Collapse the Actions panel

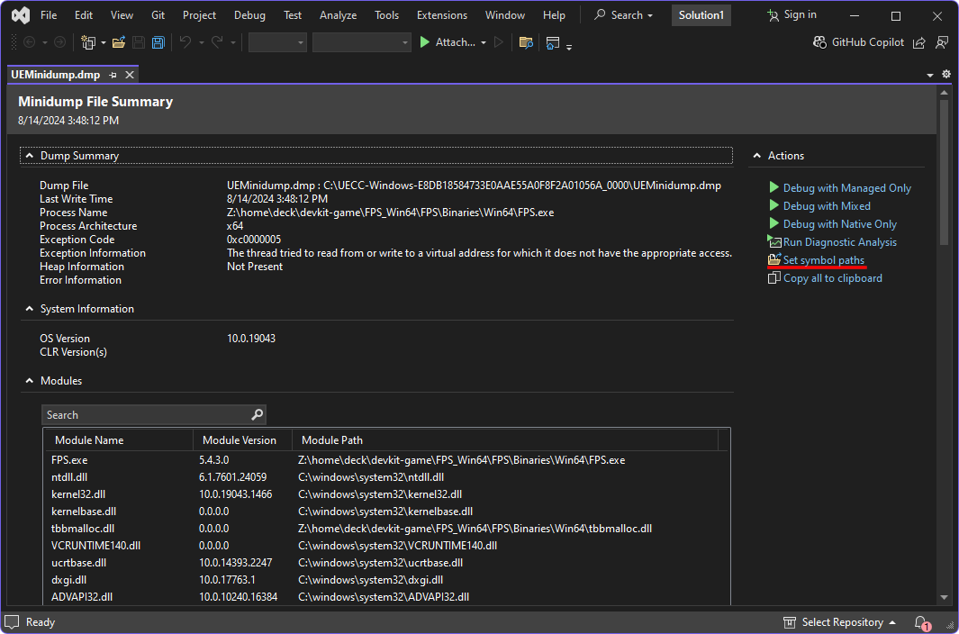tap(757, 156)
